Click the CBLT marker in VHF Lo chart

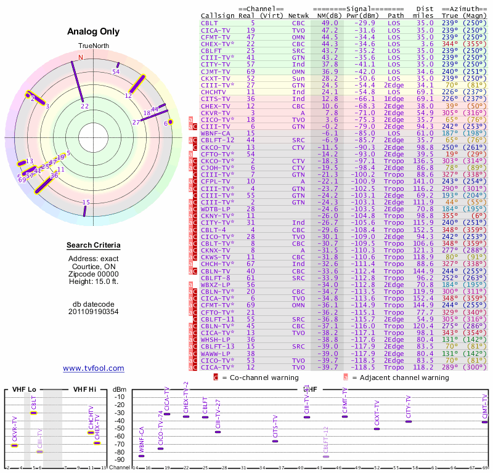34,413
